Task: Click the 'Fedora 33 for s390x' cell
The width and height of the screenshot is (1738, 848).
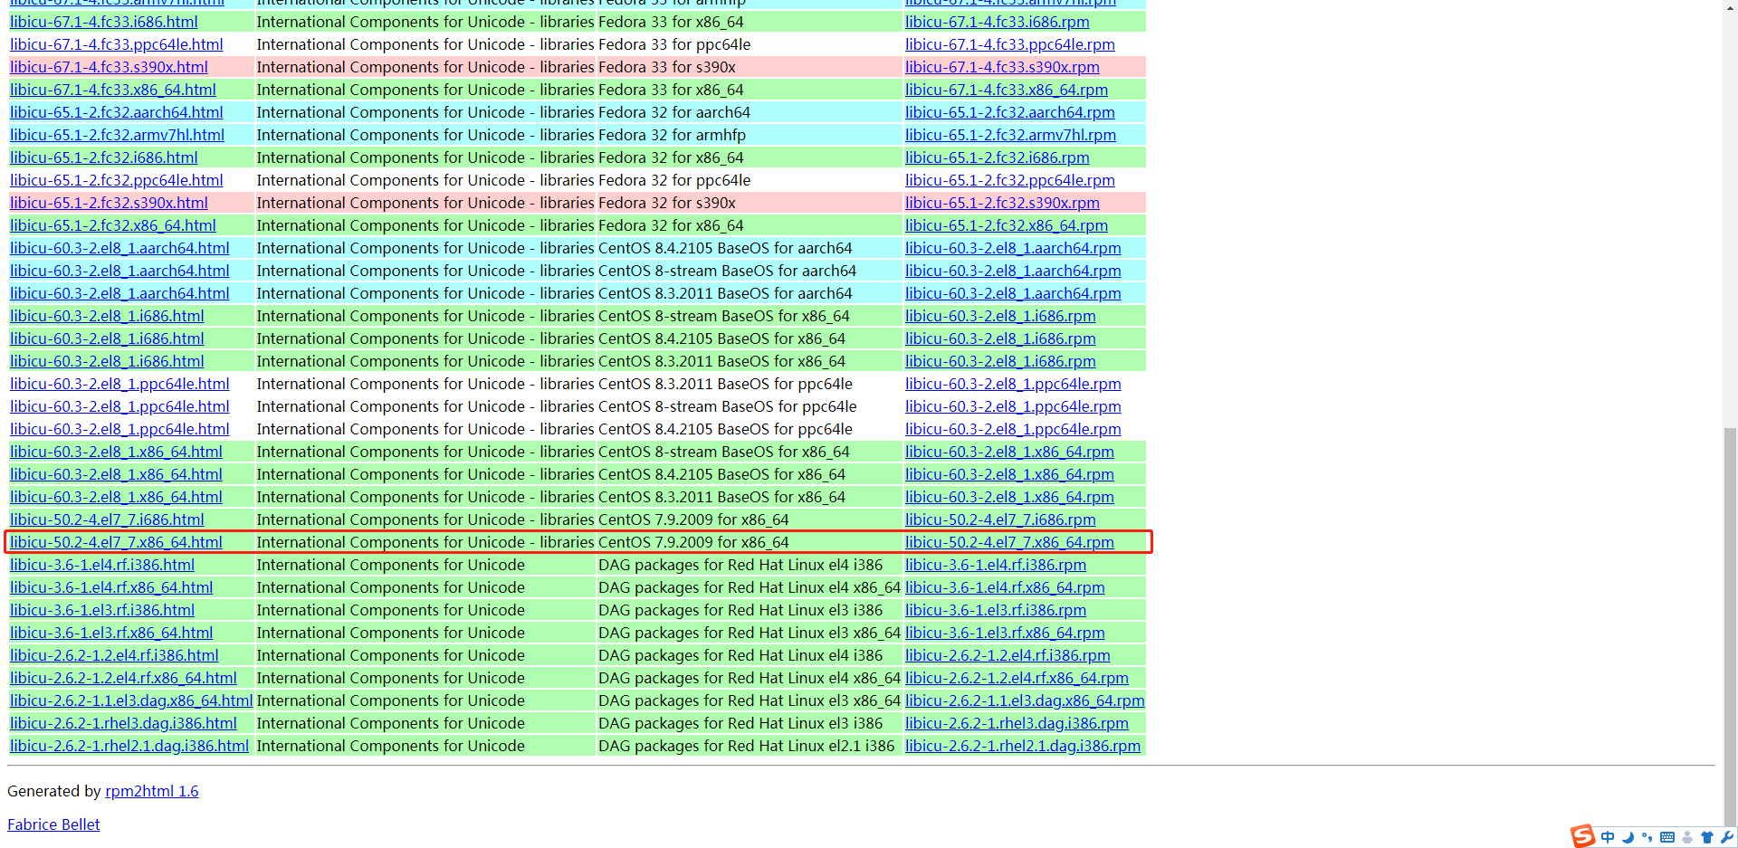Action: 750,67
